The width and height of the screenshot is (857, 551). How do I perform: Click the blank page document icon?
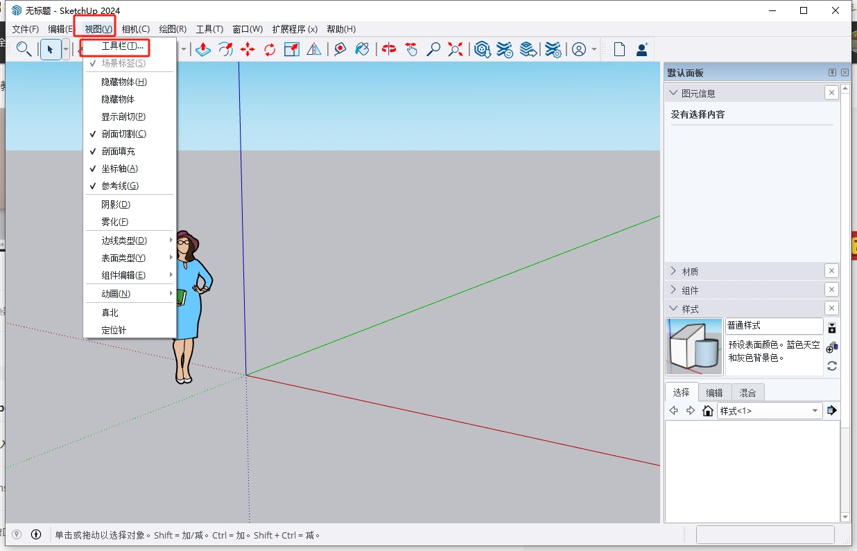tap(619, 49)
